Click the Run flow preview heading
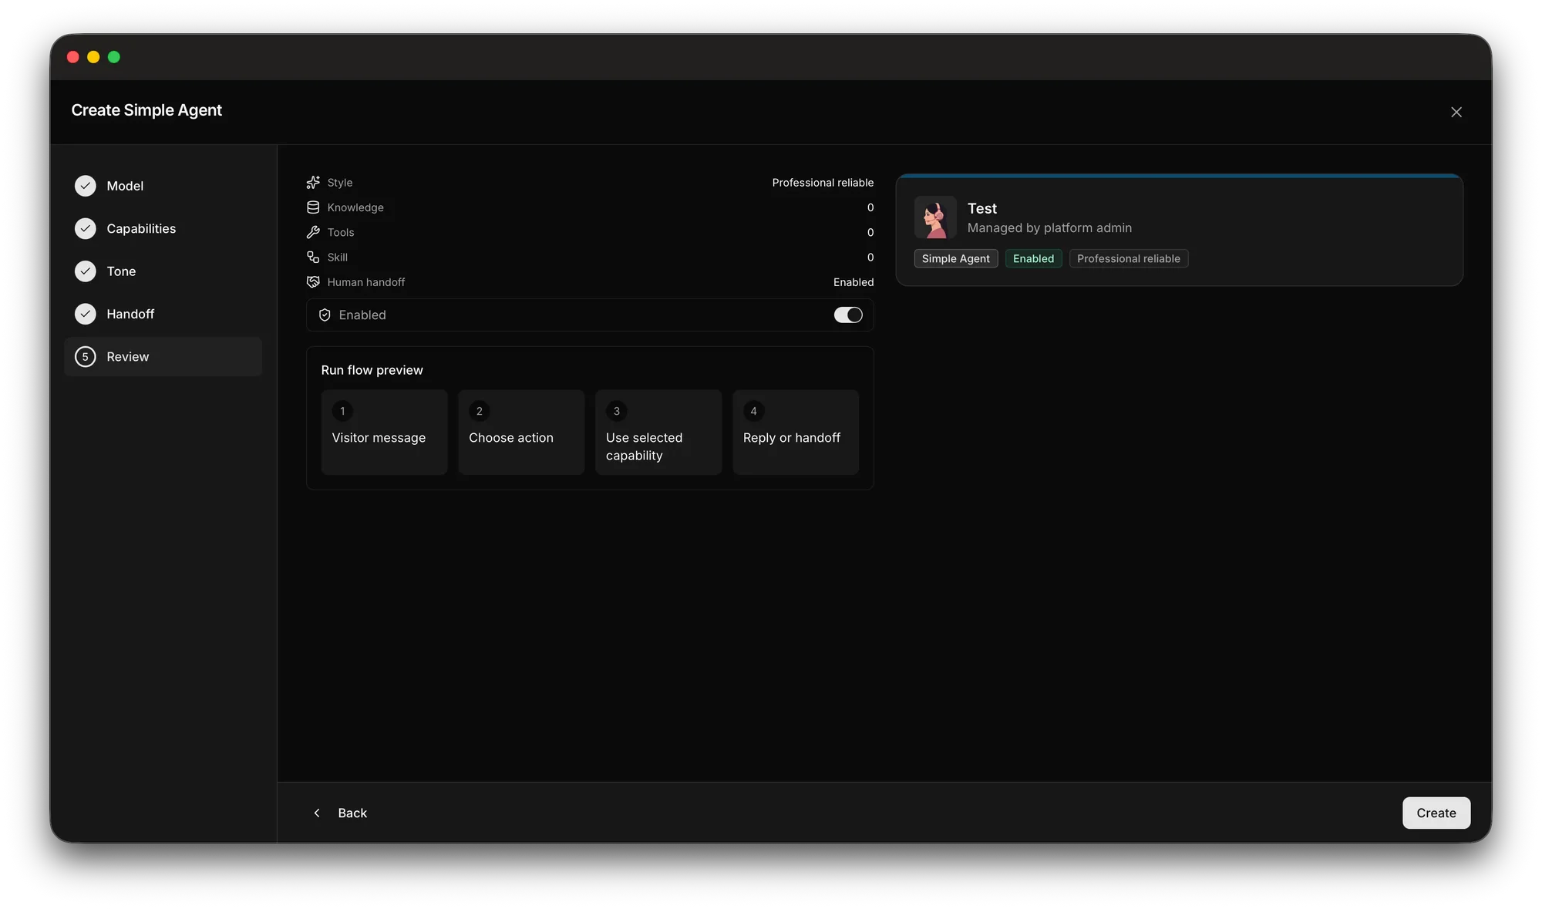This screenshot has width=1542, height=909. (372, 370)
